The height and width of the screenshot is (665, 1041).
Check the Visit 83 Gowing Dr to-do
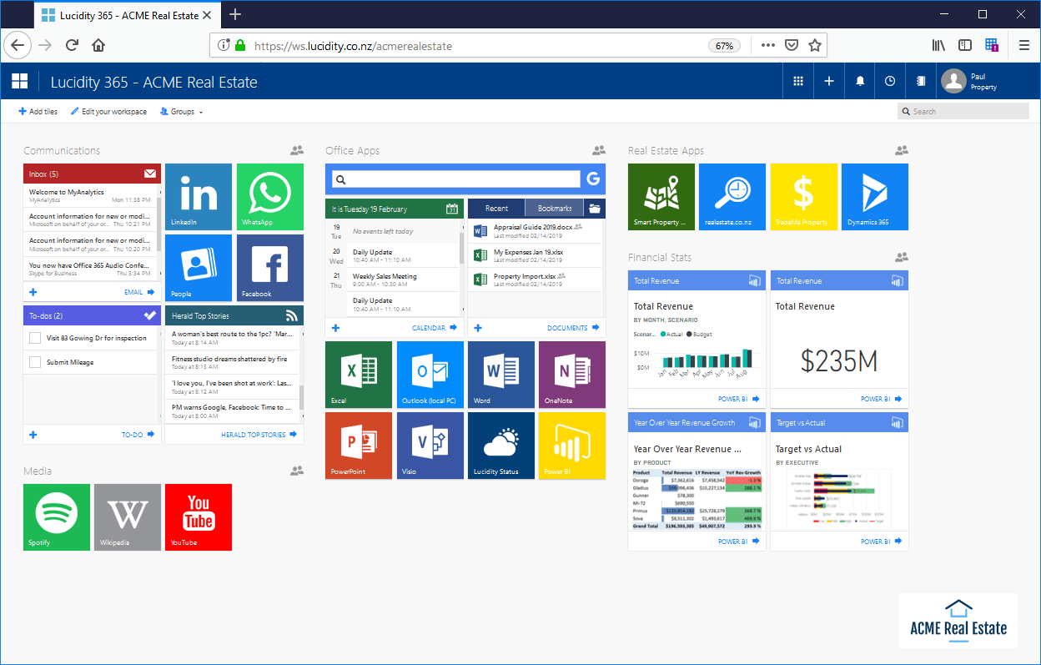35,338
